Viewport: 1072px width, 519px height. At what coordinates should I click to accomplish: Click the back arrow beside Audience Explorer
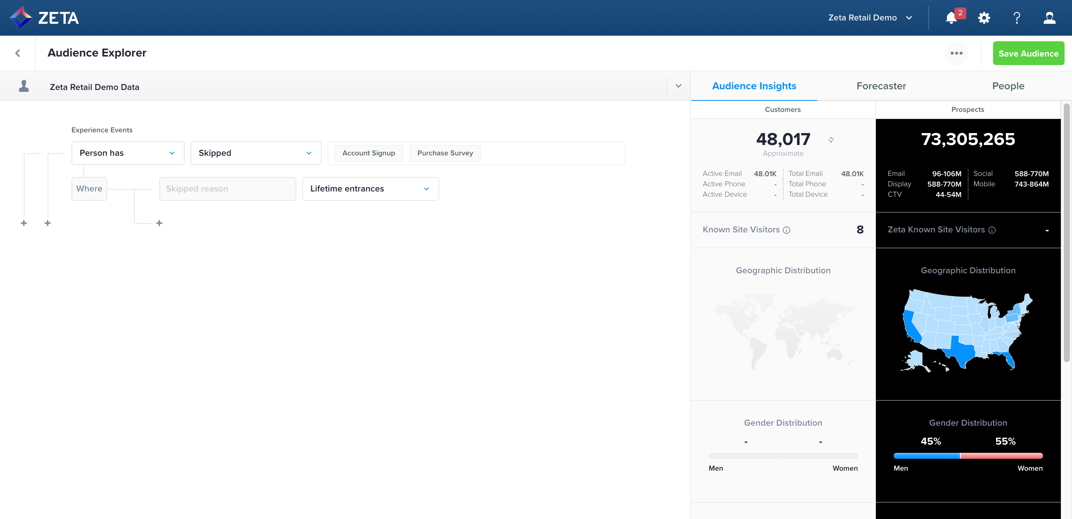[x=17, y=53]
